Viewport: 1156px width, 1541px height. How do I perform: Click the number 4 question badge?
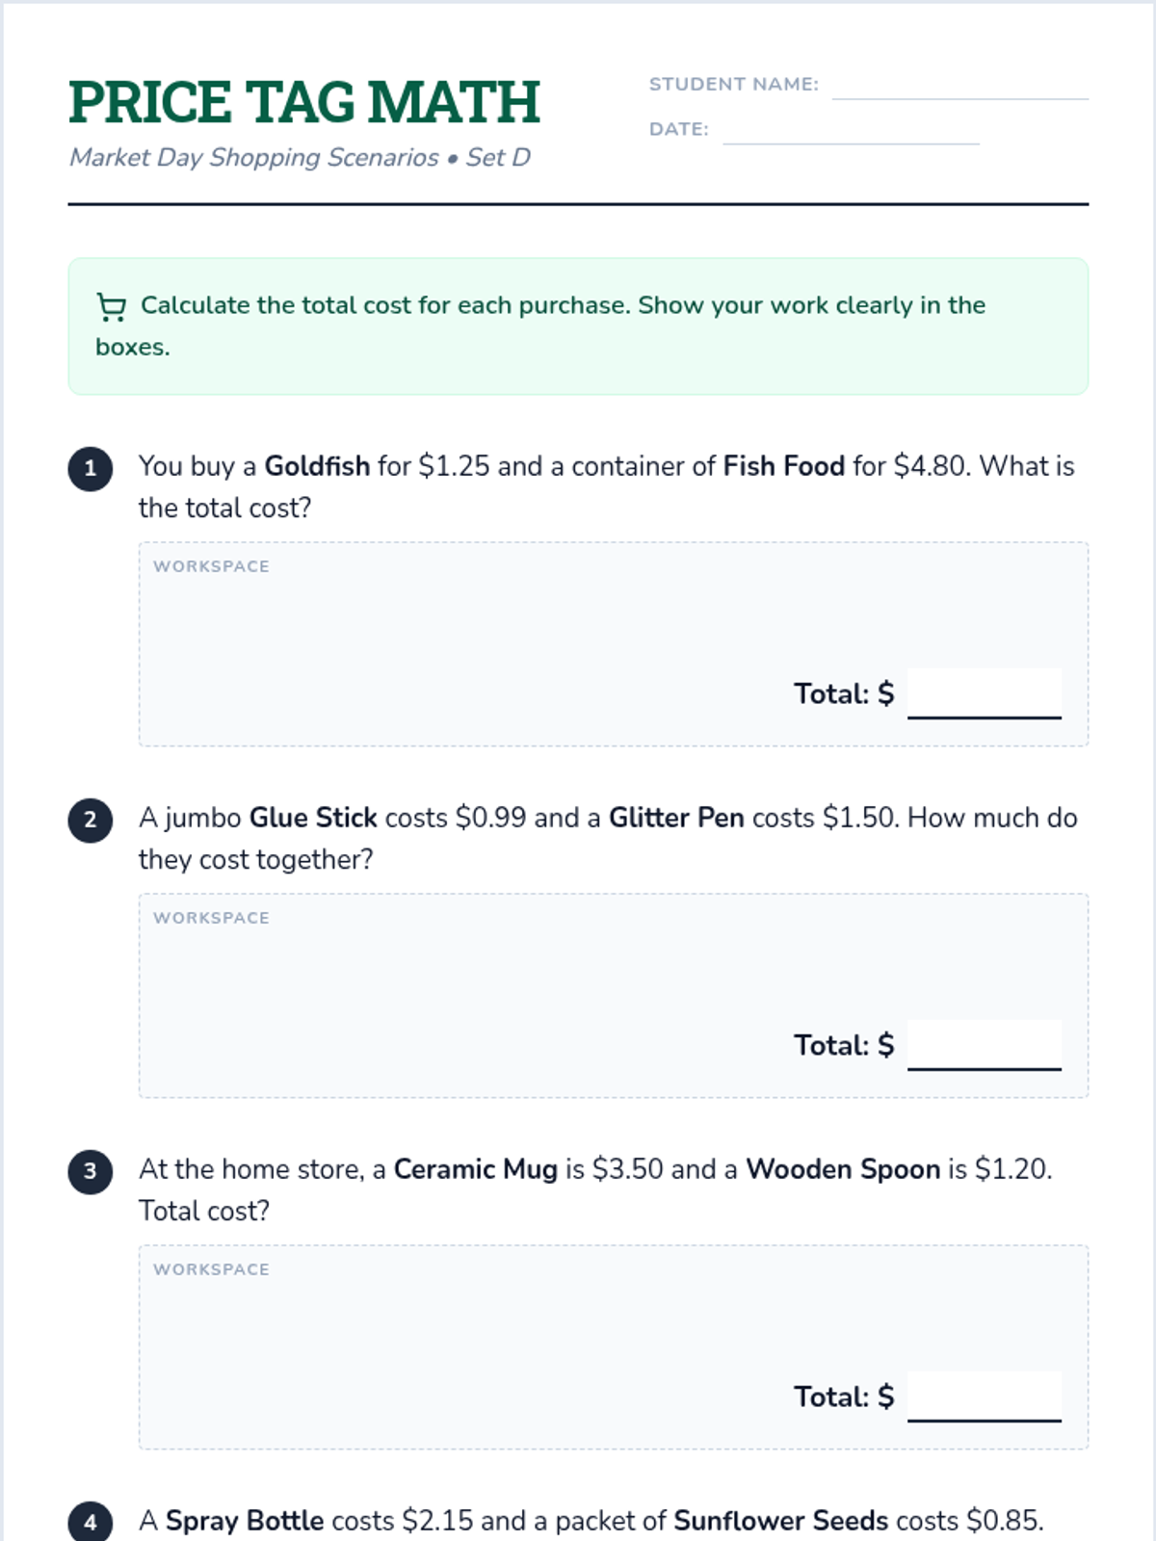(91, 1522)
